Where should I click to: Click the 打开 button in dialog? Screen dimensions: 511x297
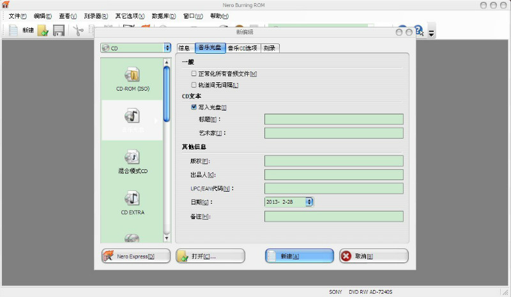[x=210, y=256]
